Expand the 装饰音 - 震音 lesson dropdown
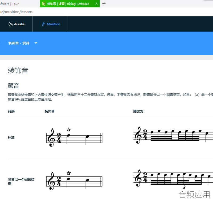This screenshot has width=213, height=201. pos(23,43)
